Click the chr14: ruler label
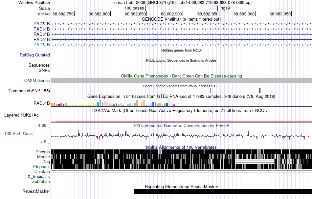 coord(44,14)
